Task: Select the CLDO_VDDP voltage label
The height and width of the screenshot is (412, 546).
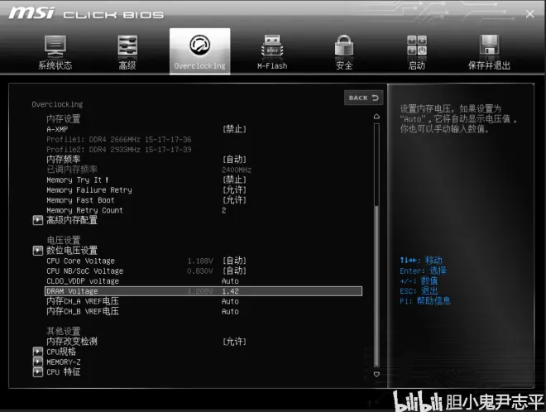Action: click(83, 281)
